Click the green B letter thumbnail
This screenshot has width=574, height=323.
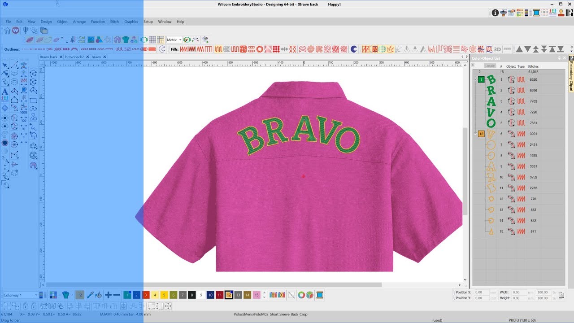click(491, 80)
